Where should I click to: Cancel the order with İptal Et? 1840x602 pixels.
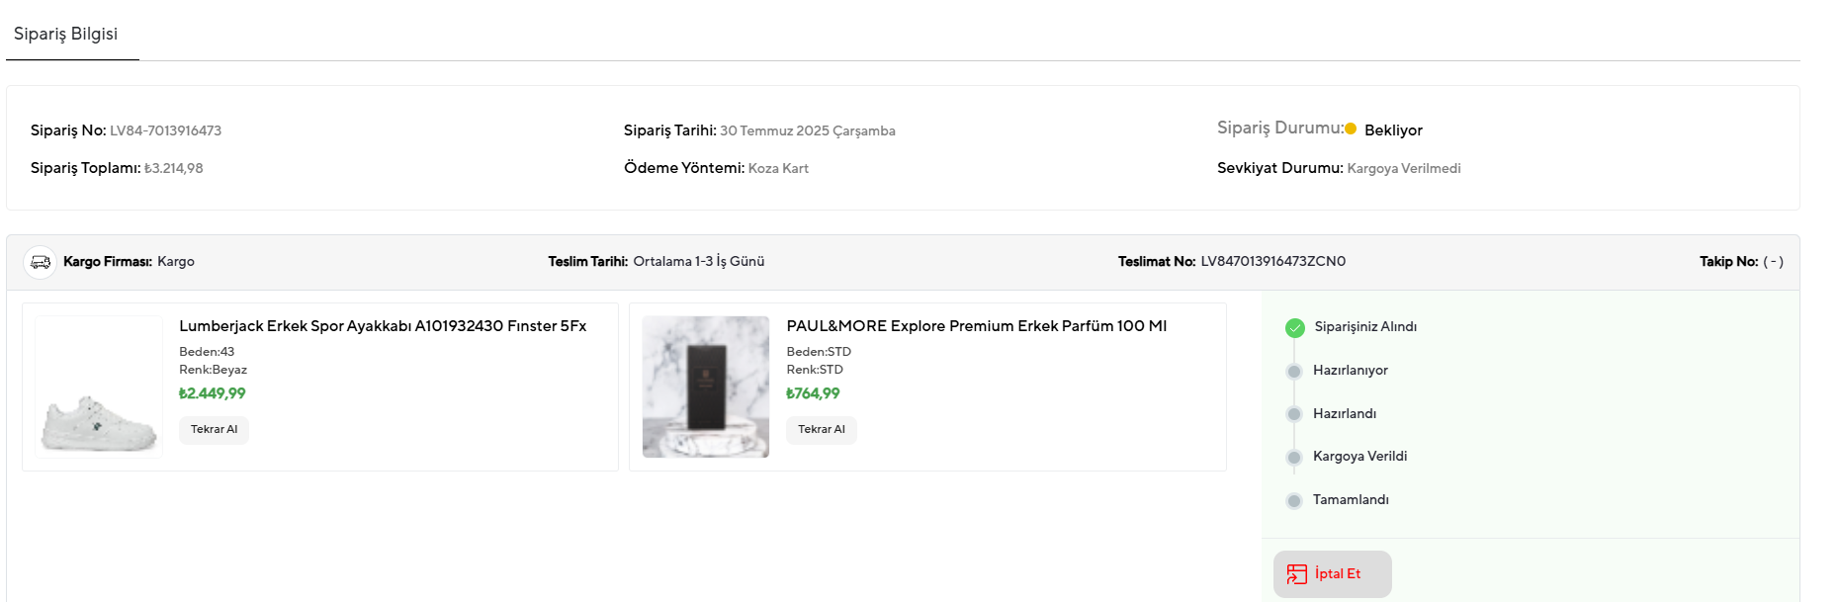click(1333, 574)
